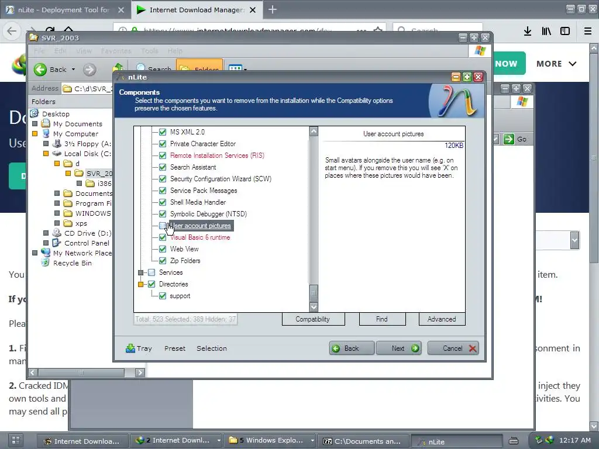Collapse the Directories tree node
The width and height of the screenshot is (599, 449).
140,285
